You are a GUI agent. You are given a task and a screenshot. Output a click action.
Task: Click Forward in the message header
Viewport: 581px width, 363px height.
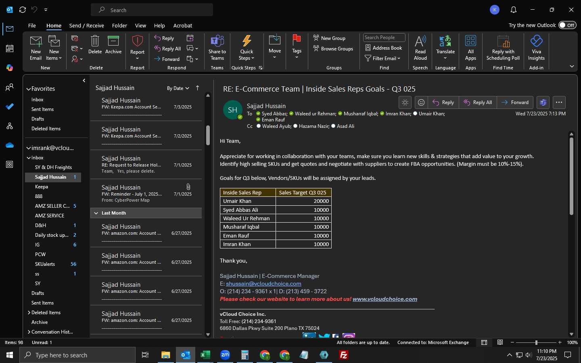515,102
